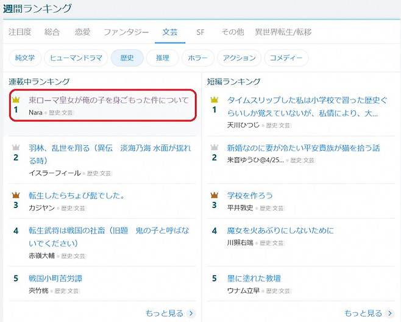The width and height of the screenshot is (401, 322).
Task: Switch to the SF tab
Action: pyautogui.click(x=200, y=32)
